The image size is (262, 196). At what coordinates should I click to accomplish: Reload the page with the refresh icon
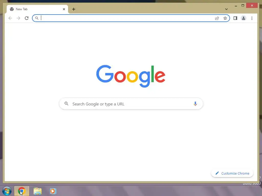(27, 18)
